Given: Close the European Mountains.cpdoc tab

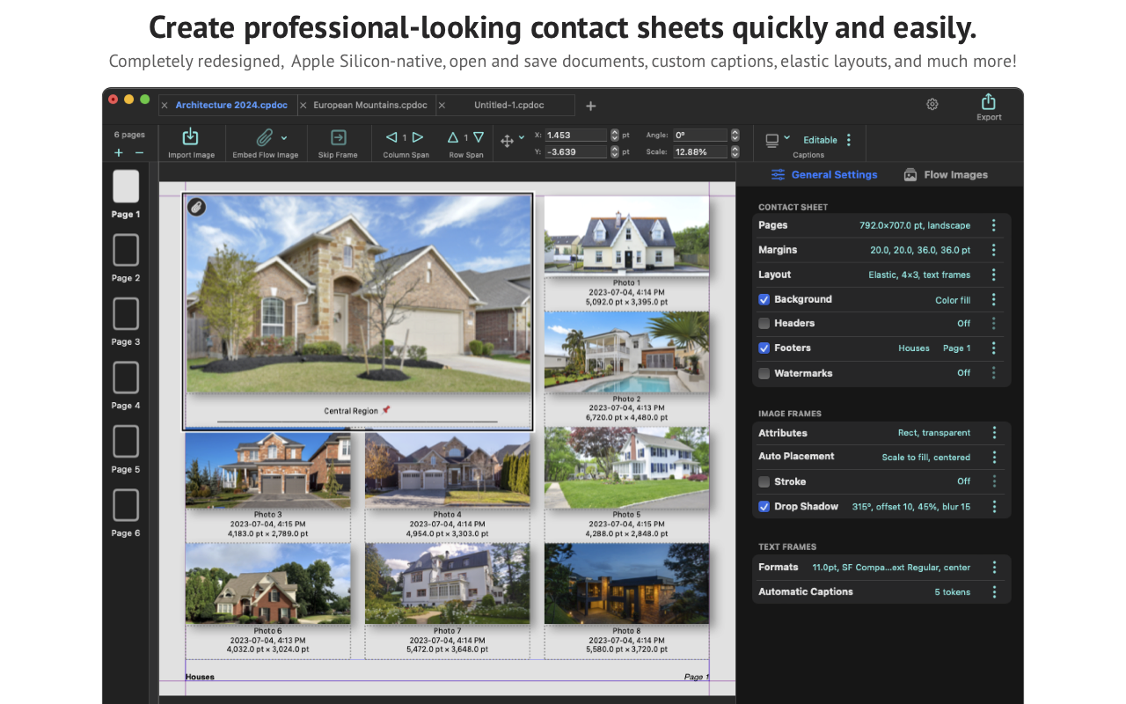Looking at the screenshot, I should (x=303, y=106).
